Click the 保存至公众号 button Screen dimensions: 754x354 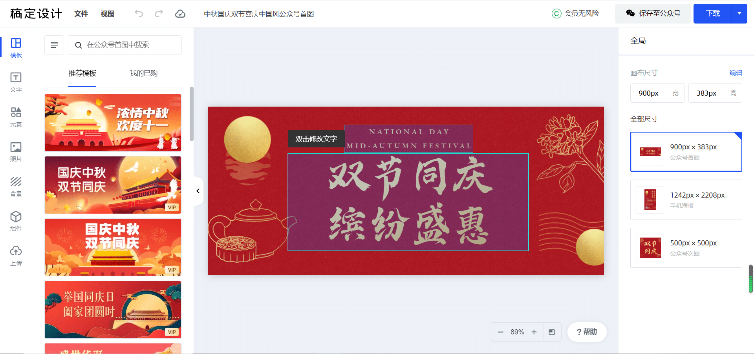coord(653,14)
